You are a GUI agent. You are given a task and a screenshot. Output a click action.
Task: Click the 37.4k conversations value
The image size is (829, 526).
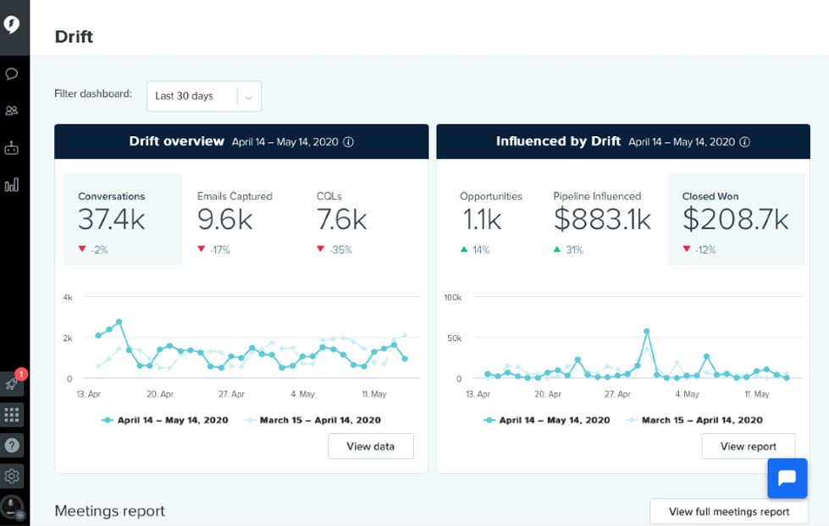tap(111, 219)
